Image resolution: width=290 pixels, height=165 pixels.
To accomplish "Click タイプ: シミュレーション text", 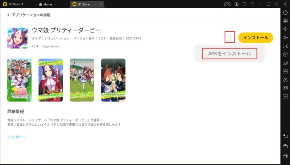I will coord(50,38).
